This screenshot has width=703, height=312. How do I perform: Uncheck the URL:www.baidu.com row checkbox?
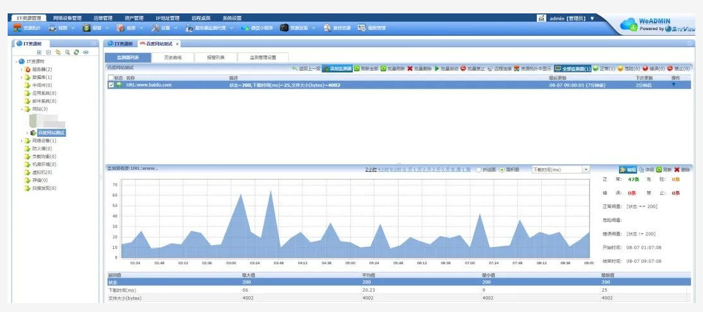pos(111,85)
